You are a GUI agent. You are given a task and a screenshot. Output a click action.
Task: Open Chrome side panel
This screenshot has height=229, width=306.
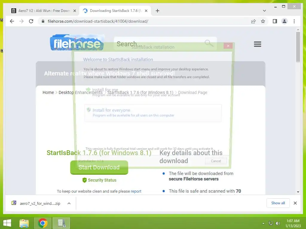tap(275, 21)
